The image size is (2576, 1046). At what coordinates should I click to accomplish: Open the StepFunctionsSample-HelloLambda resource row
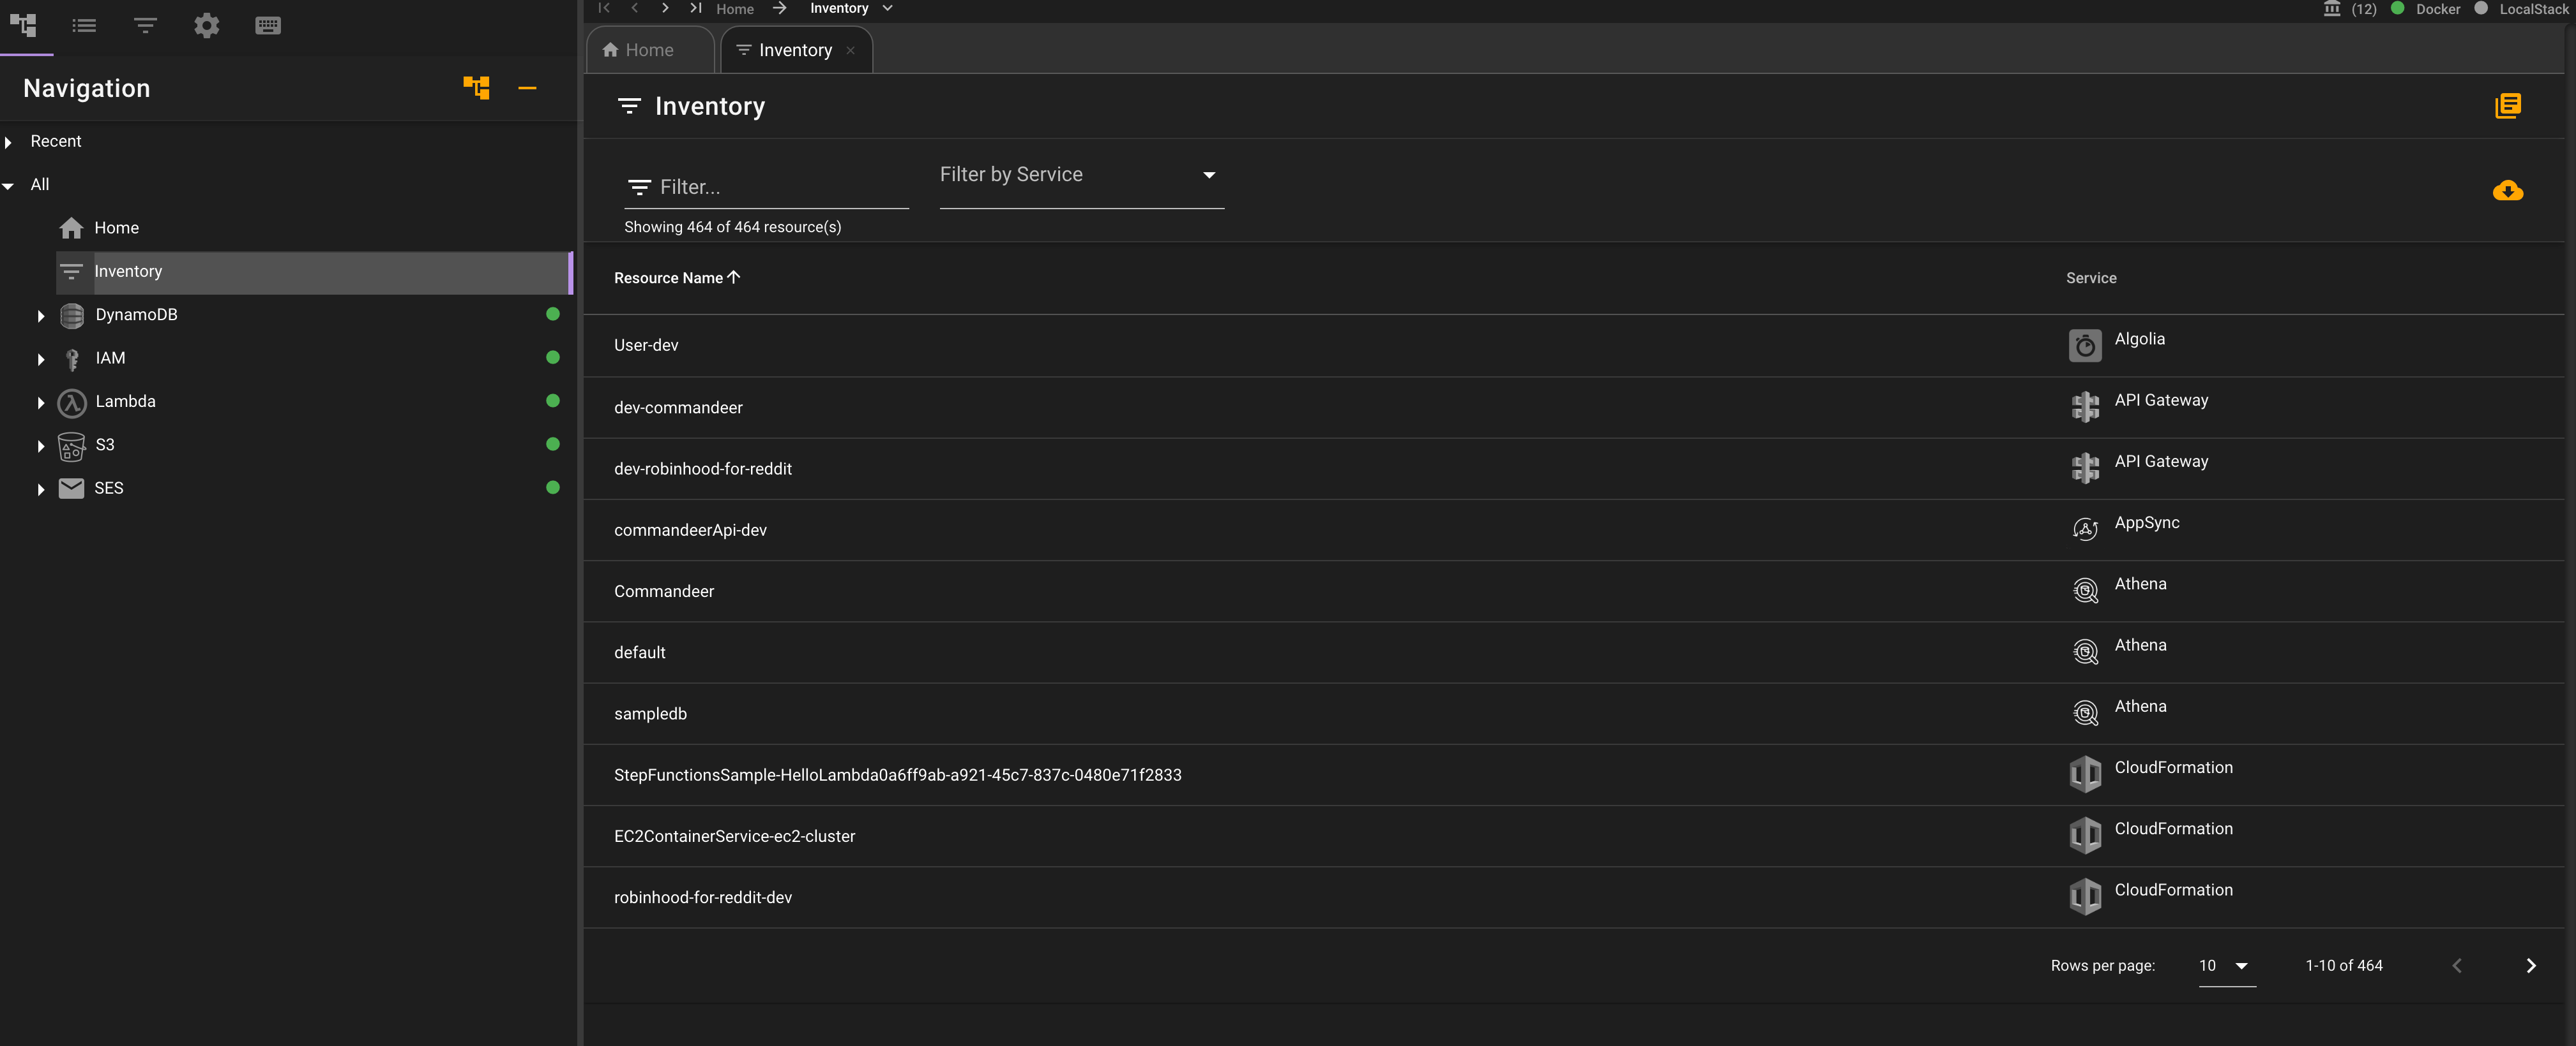click(1574, 776)
